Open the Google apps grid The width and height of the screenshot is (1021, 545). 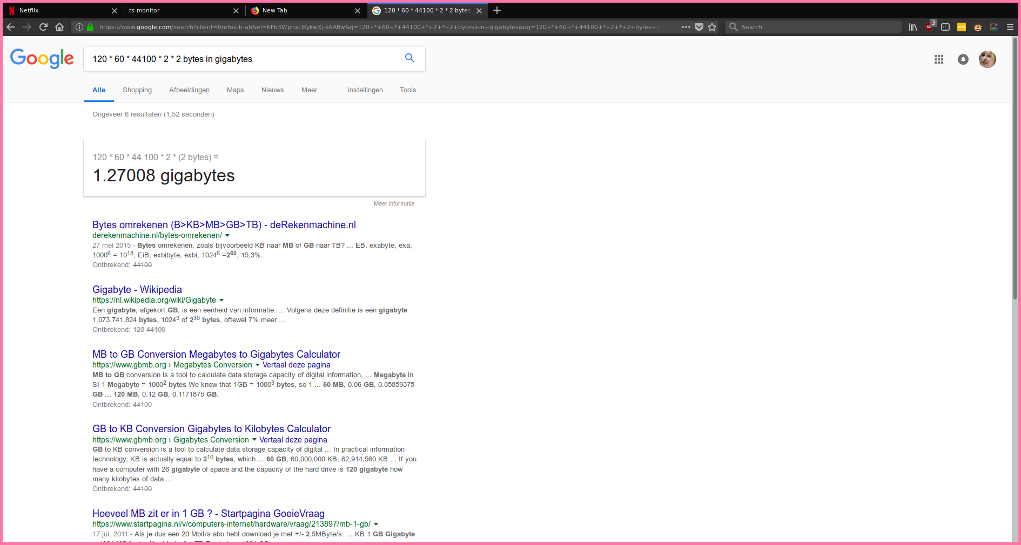click(939, 59)
